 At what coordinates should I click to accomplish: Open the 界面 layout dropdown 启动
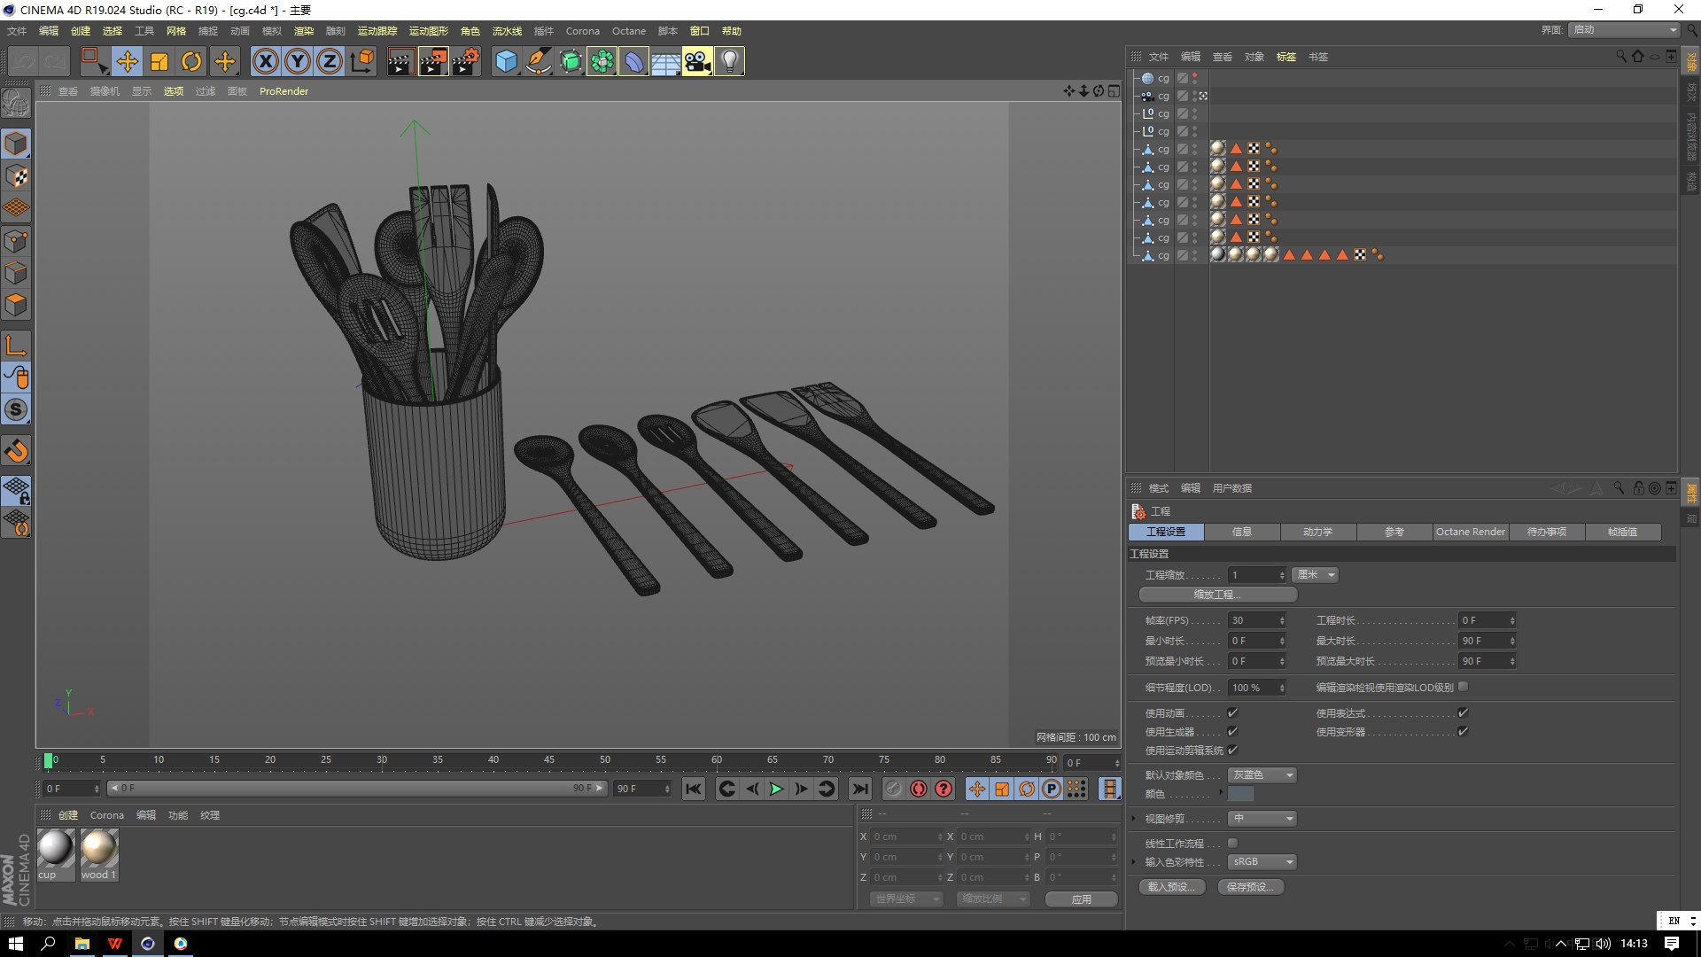(1624, 30)
